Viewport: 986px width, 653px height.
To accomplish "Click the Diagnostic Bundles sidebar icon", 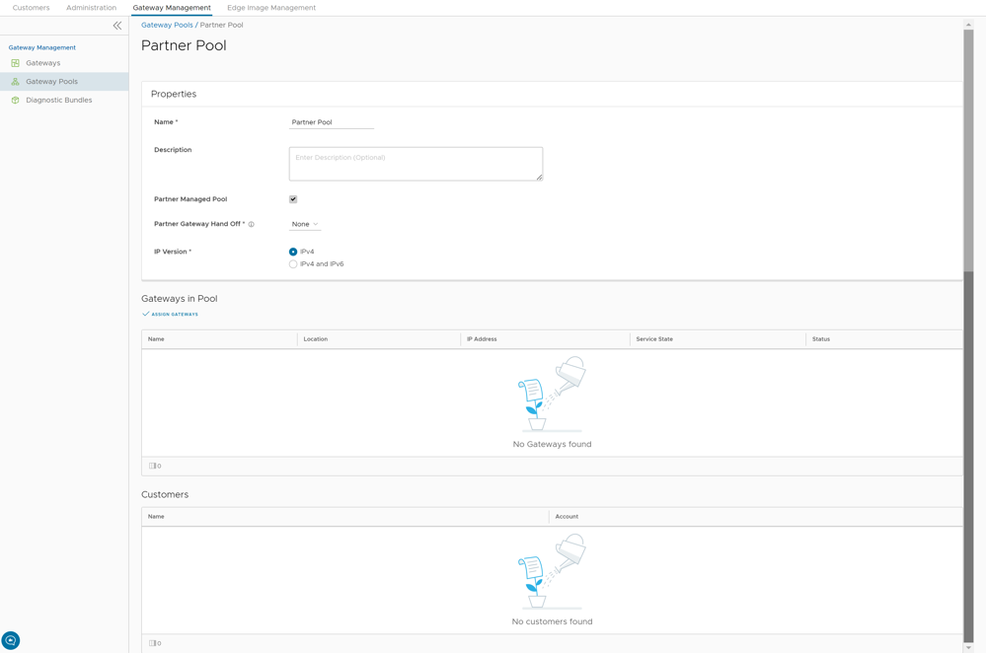I will [16, 101].
